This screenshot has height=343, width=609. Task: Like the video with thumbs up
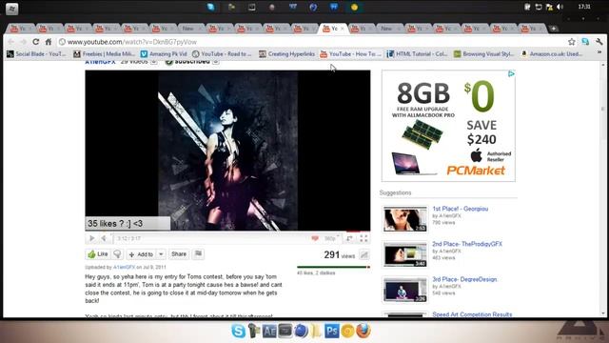coord(98,254)
